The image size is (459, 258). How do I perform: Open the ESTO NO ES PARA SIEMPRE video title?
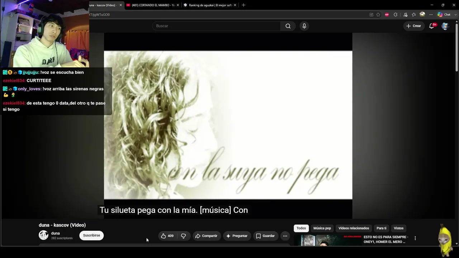[386, 239]
